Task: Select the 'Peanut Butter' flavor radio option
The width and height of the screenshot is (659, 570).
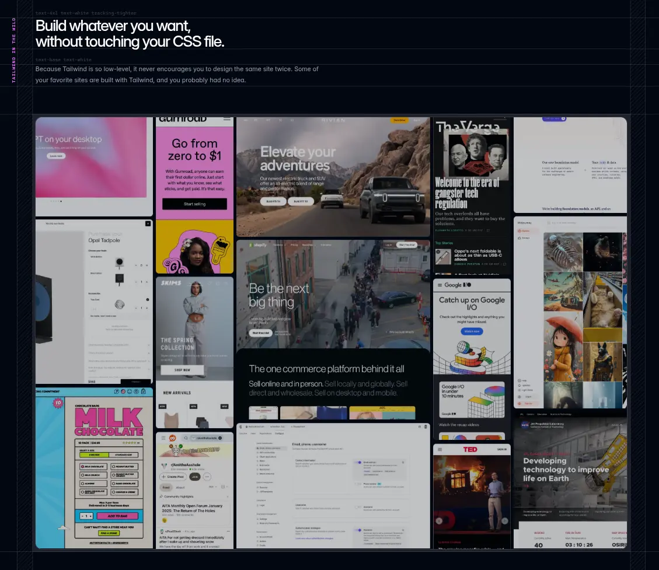Action: tap(124, 466)
